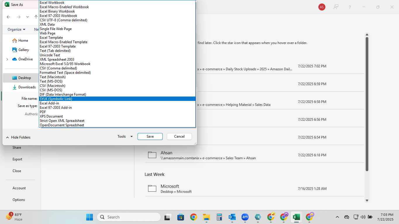Click the Cancel button
The image size is (399, 224).
tap(179, 136)
